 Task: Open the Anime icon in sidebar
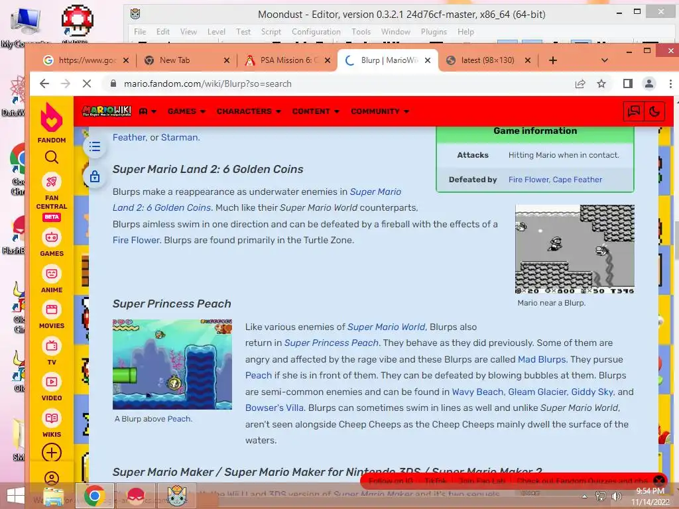(x=52, y=274)
